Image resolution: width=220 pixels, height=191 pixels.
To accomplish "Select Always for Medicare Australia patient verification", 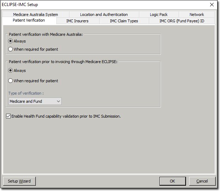I will (x=11, y=41).
